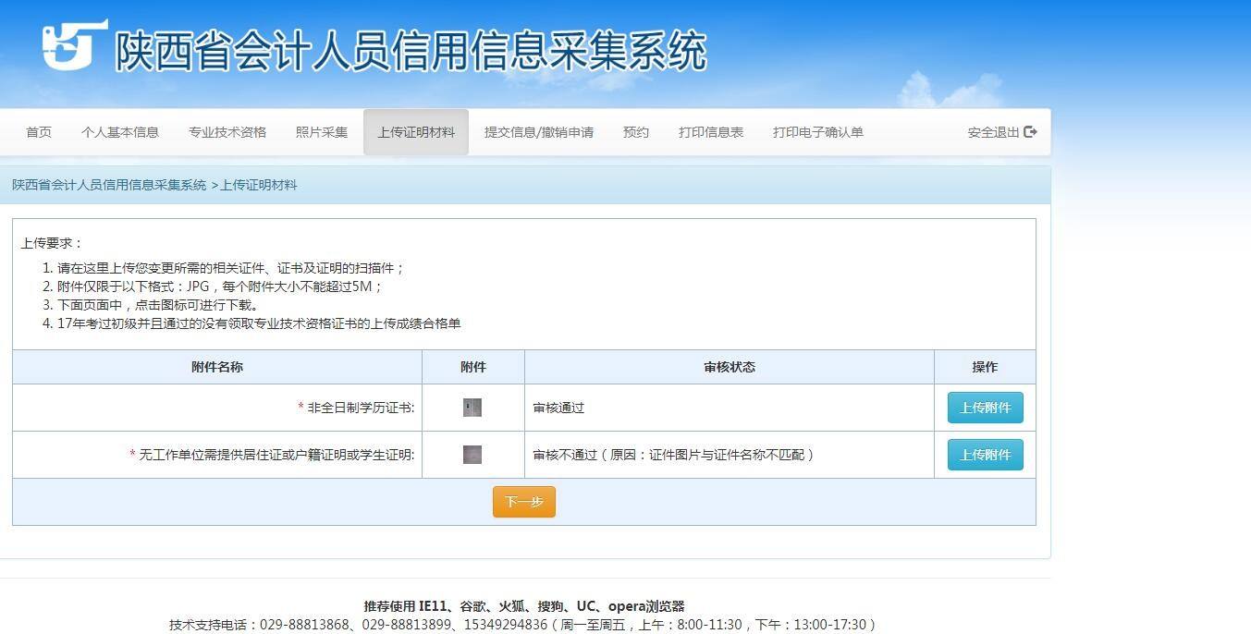Click 安全退出 to log out
Viewport: 1251px width, 634px height.
(x=994, y=131)
